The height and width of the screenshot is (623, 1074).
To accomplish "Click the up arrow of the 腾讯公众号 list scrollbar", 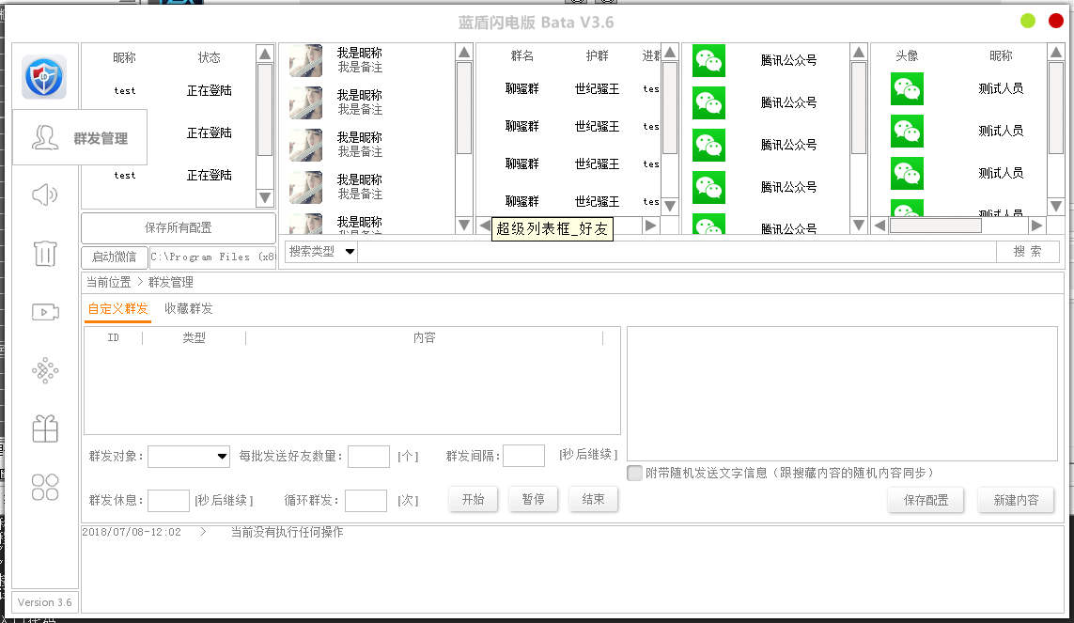I will tap(858, 53).
